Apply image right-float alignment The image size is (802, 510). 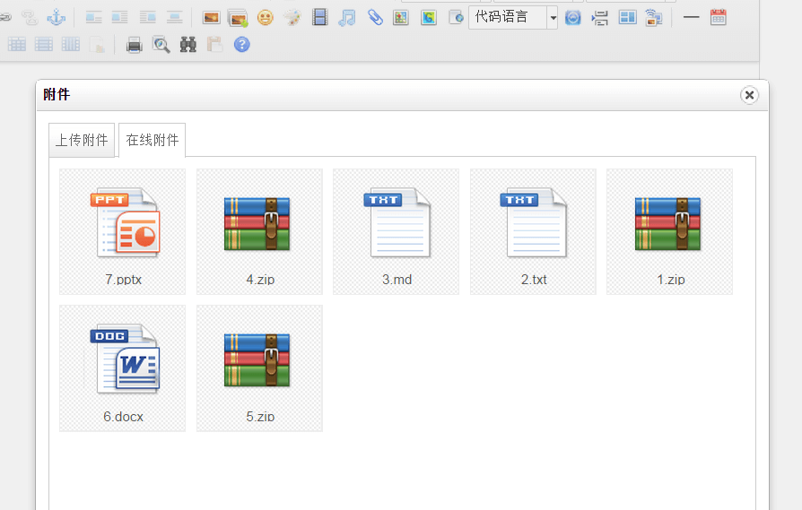coord(147,18)
